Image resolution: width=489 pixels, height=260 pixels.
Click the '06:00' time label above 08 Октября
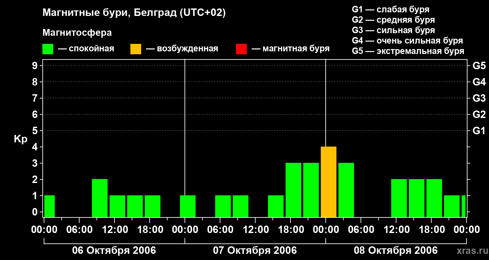pos(361,230)
